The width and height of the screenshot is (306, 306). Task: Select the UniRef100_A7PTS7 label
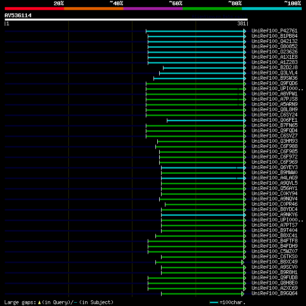pyautogui.click(x=274, y=225)
